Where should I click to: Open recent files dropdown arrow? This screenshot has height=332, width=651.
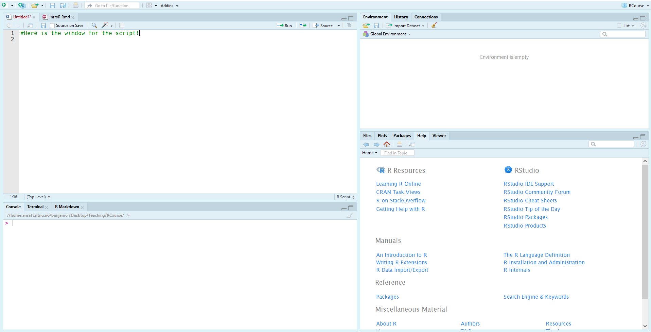(42, 6)
